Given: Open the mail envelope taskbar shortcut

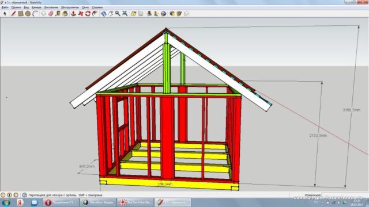Looking at the screenshot, I should (35, 202).
